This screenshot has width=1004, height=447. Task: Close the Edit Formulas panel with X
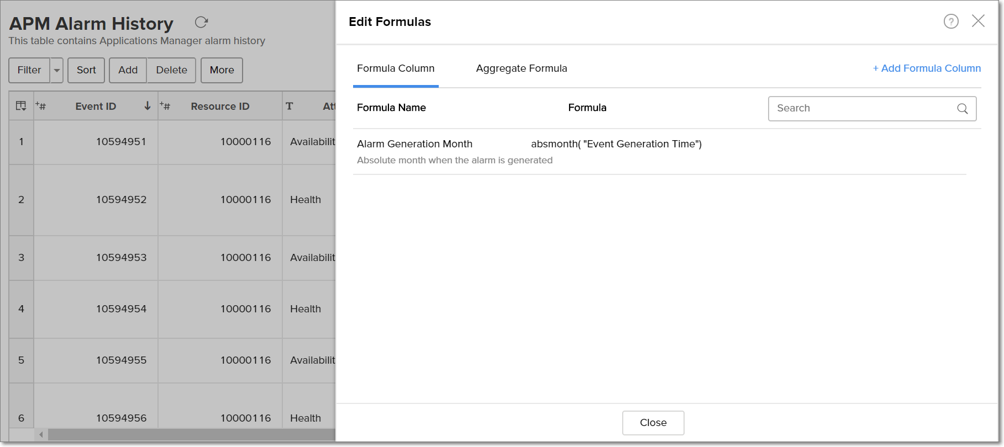tap(978, 21)
